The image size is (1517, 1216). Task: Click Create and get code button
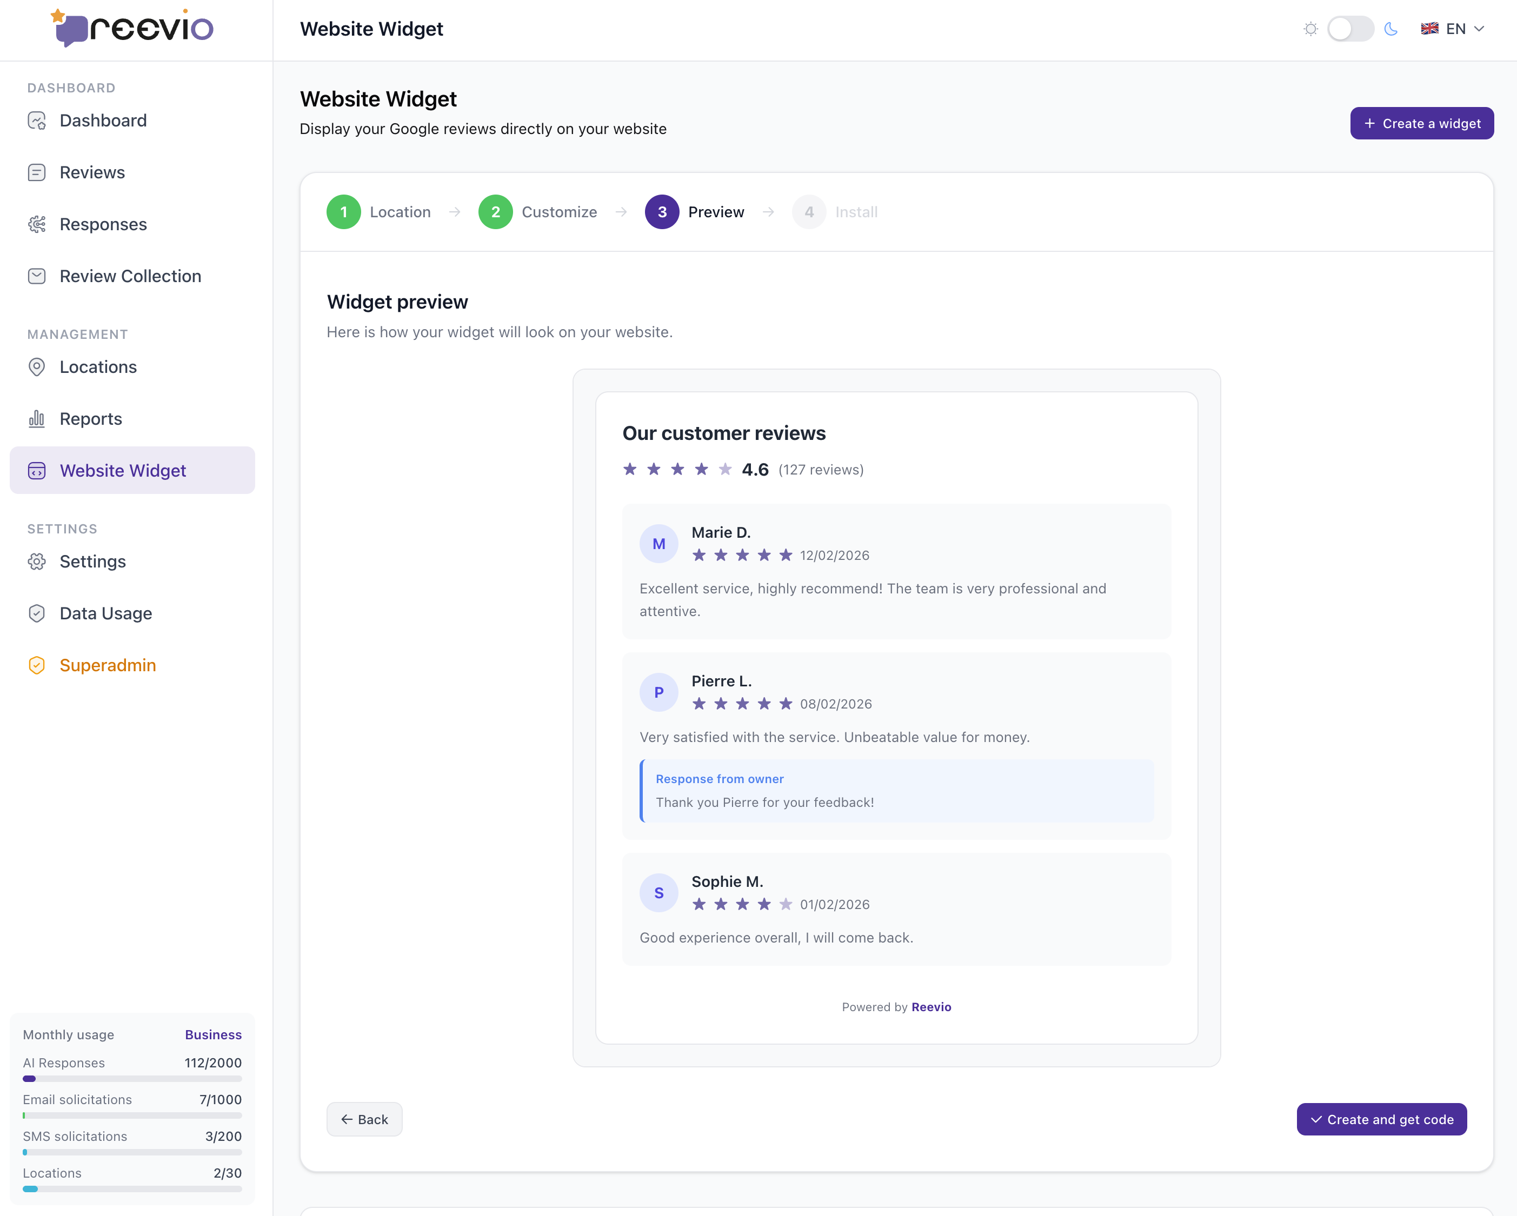click(1381, 1120)
